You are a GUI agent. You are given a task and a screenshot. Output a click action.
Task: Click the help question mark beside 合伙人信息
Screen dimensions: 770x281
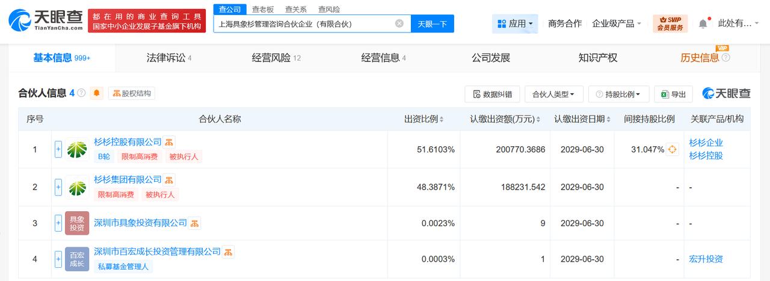[x=81, y=93]
